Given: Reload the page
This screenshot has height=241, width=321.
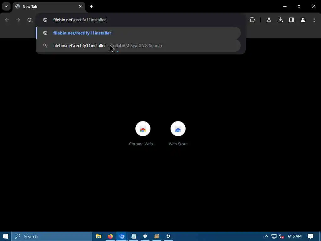Looking at the screenshot, I should coord(29,20).
